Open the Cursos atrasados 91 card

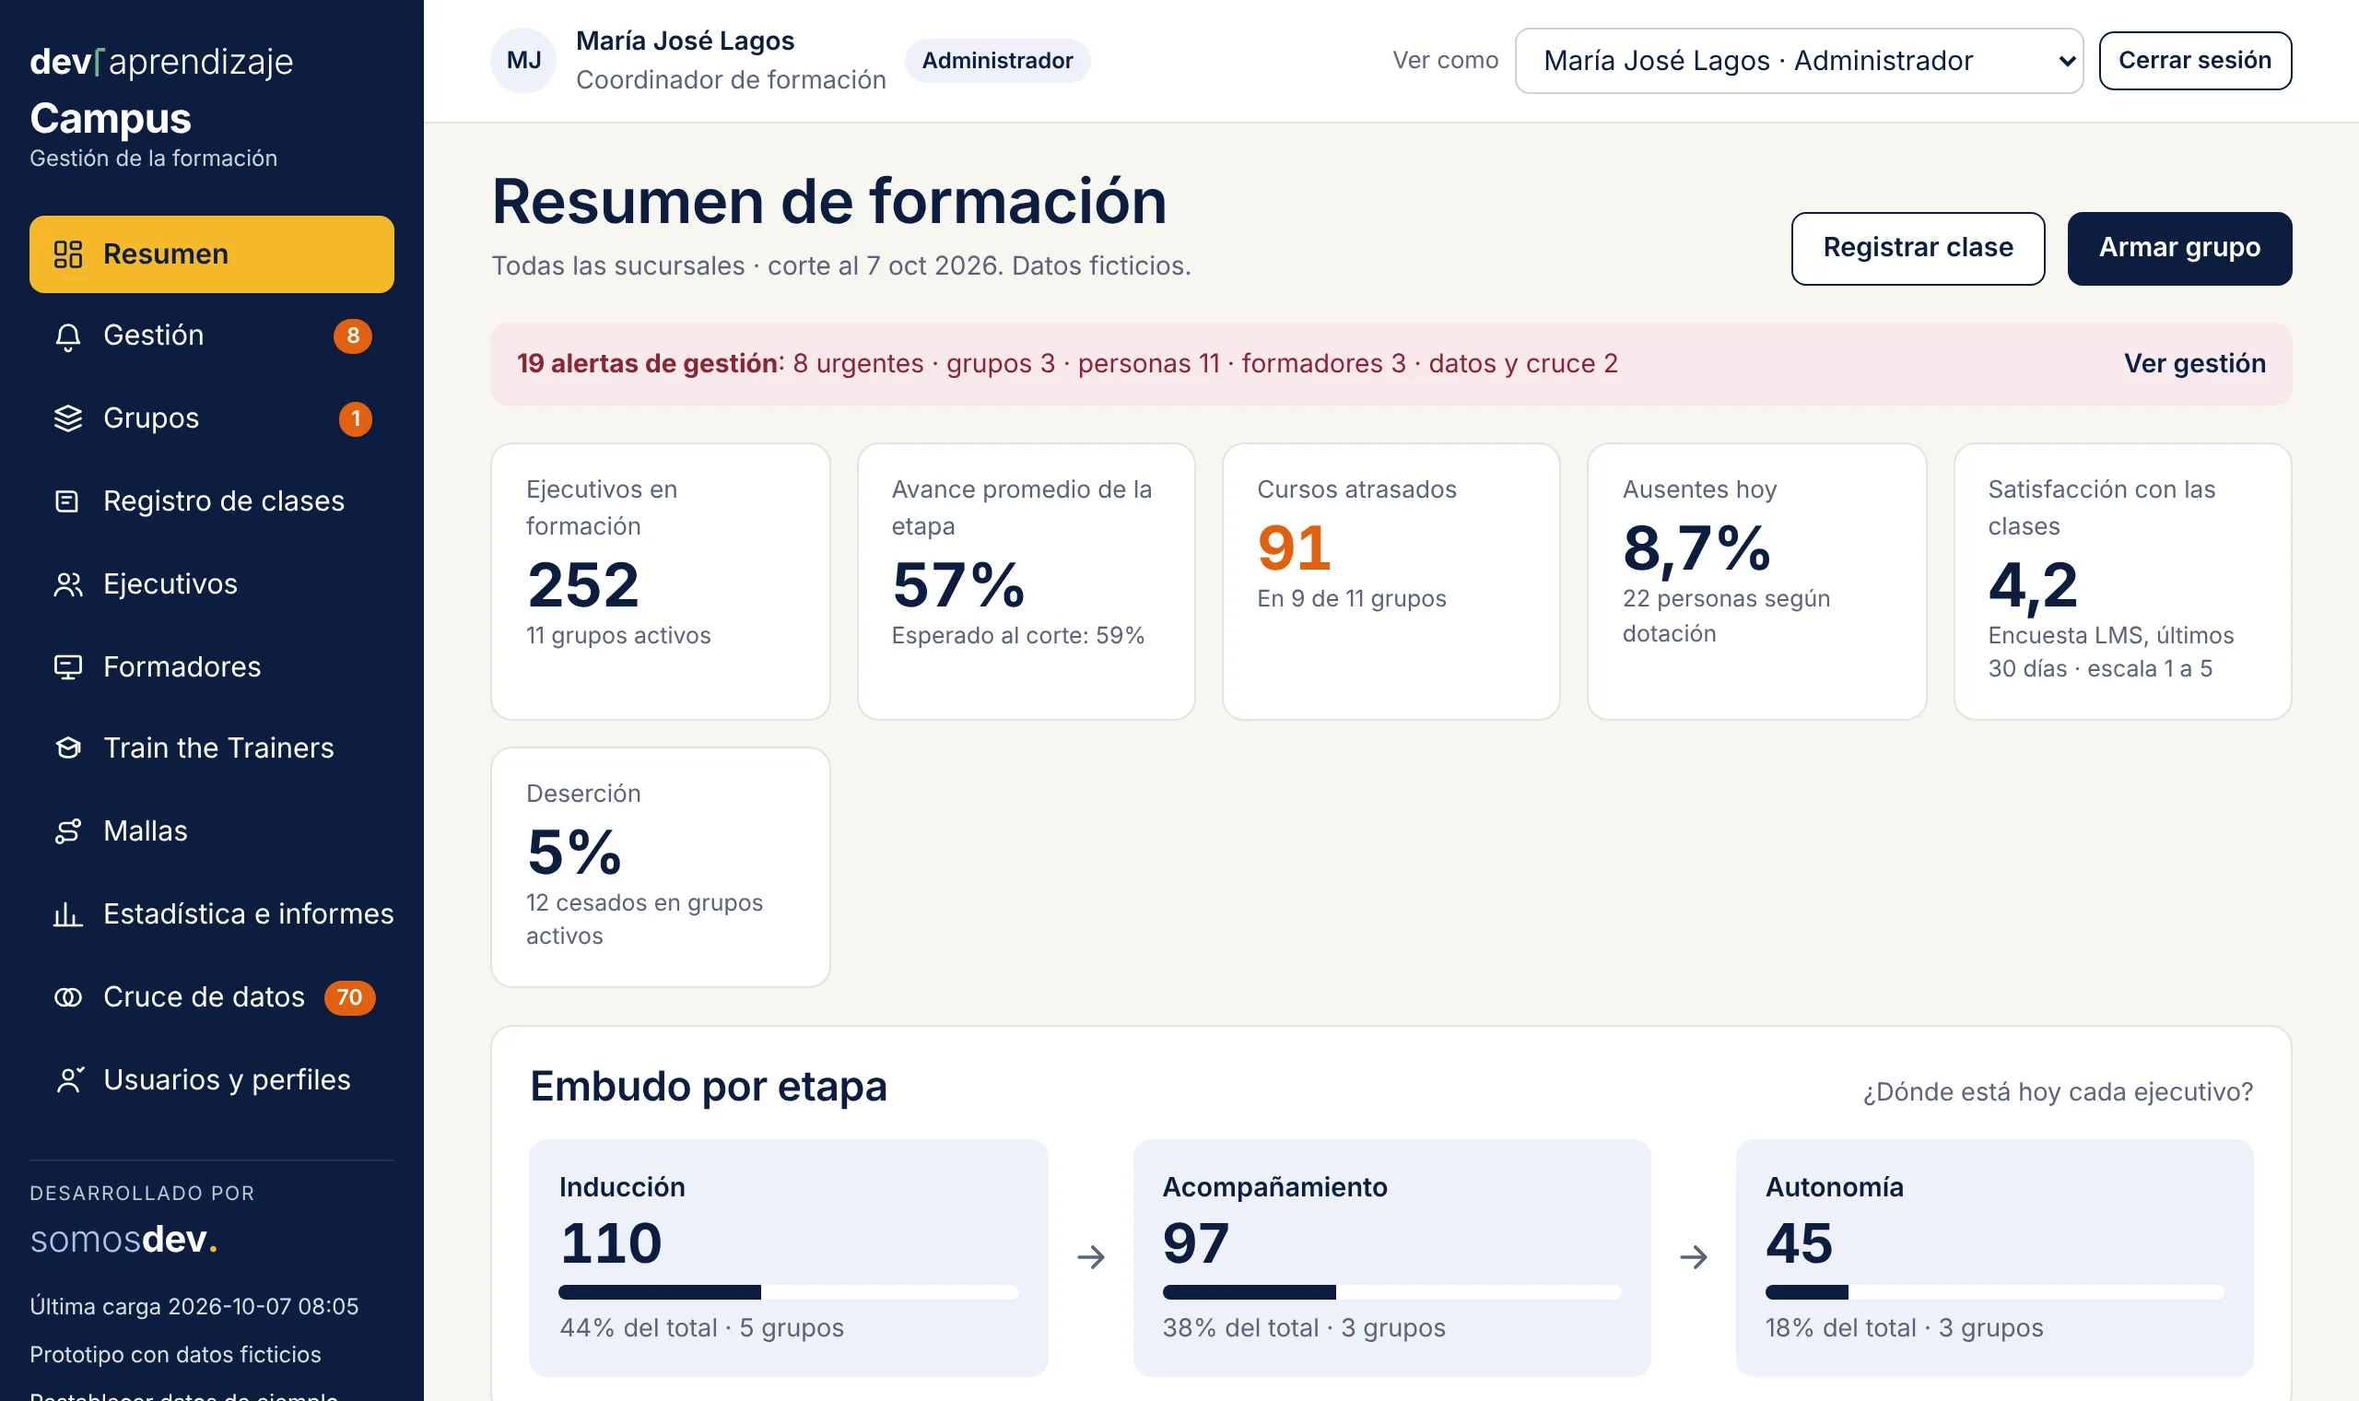(1391, 582)
